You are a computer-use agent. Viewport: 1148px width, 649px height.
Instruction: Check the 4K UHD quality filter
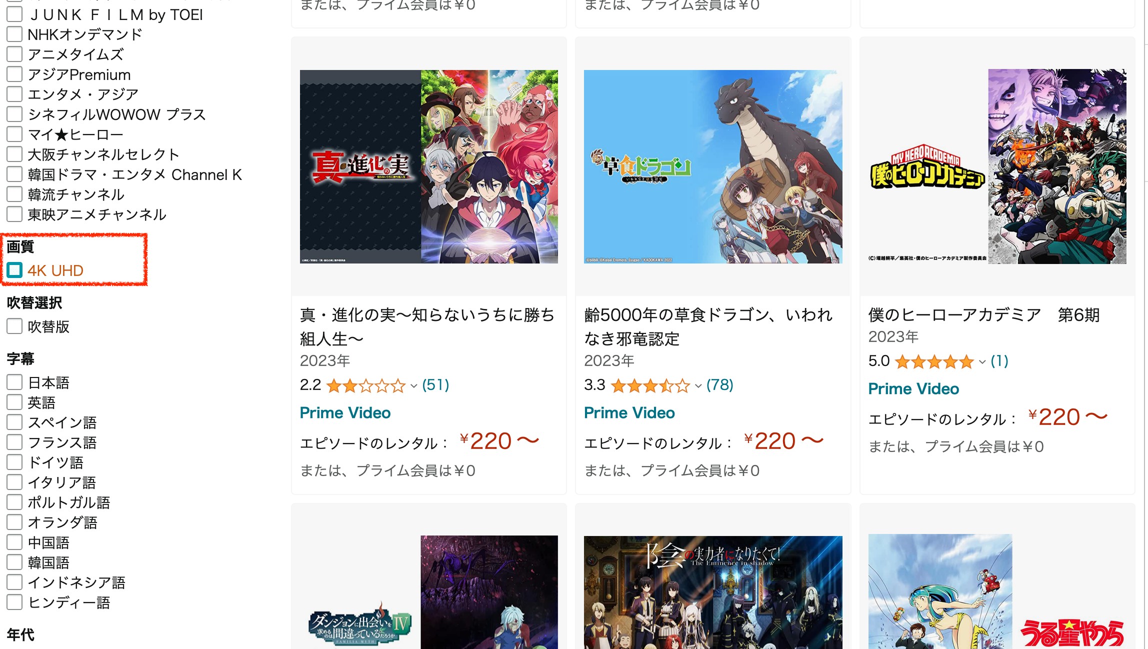point(14,270)
